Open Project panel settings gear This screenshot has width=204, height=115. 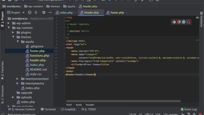(44, 12)
